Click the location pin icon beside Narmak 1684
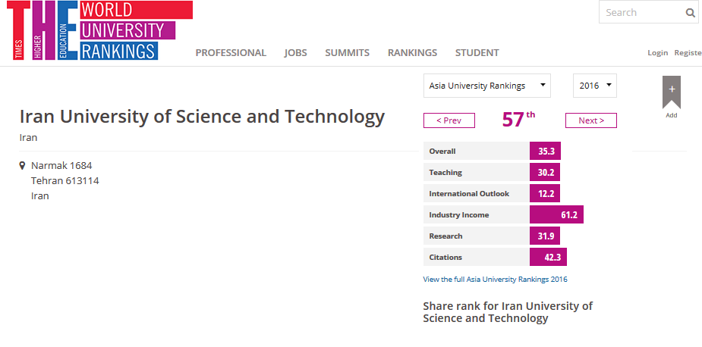The image size is (702, 347). click(x=22, y=166)
